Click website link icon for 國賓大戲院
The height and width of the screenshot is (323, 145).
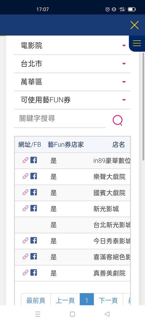[x=25, y=192]
